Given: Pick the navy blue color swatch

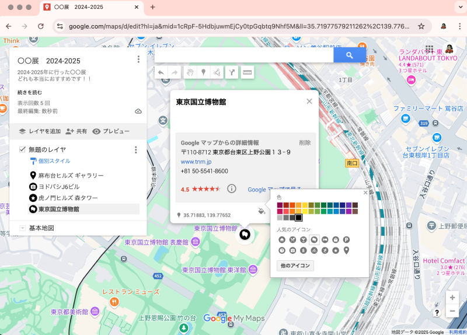Looking at the screenshot, I should pyautogui.click(x=343, y=205).
